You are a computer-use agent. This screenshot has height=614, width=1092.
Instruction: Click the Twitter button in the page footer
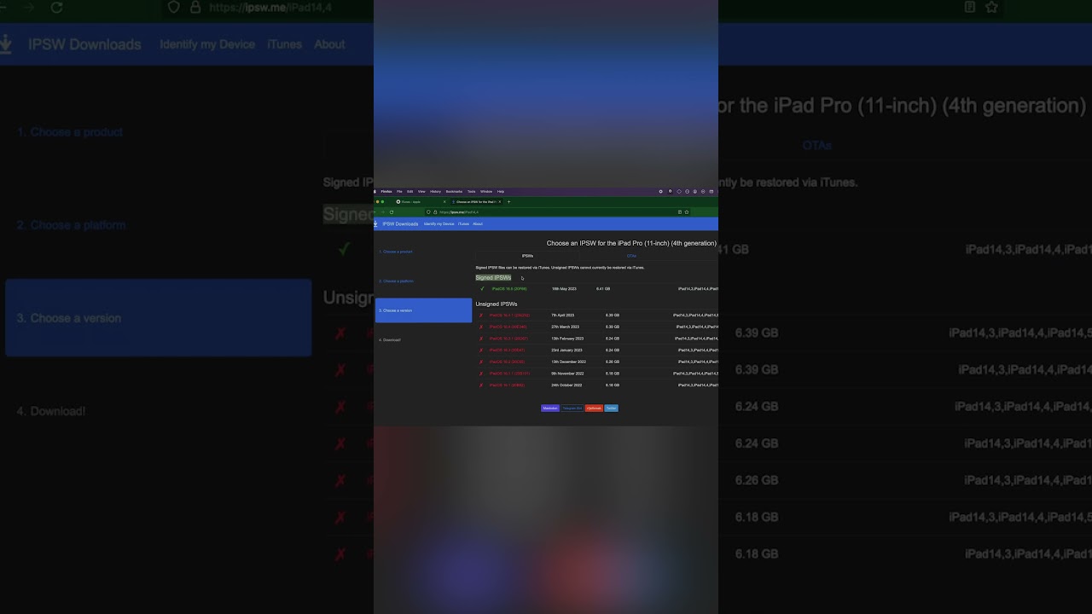pos(611,408)
